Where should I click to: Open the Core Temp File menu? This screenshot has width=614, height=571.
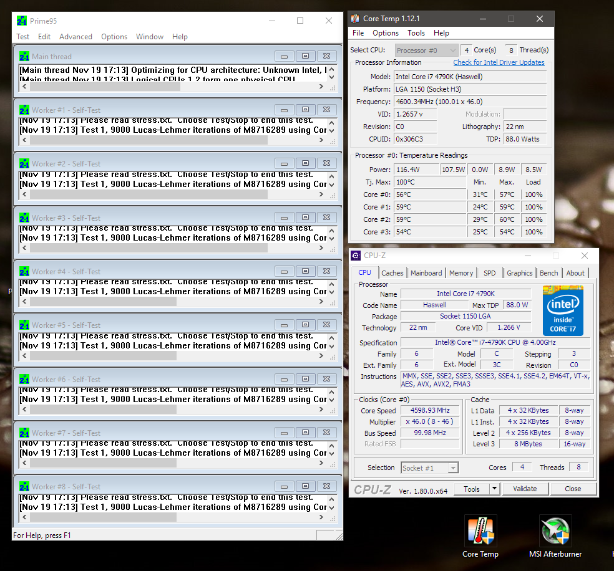tap(358, 33)
